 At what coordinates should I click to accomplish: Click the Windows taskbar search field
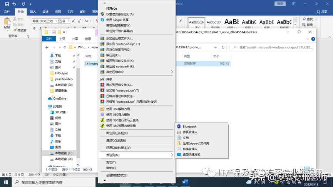click(x=53, y=182)
